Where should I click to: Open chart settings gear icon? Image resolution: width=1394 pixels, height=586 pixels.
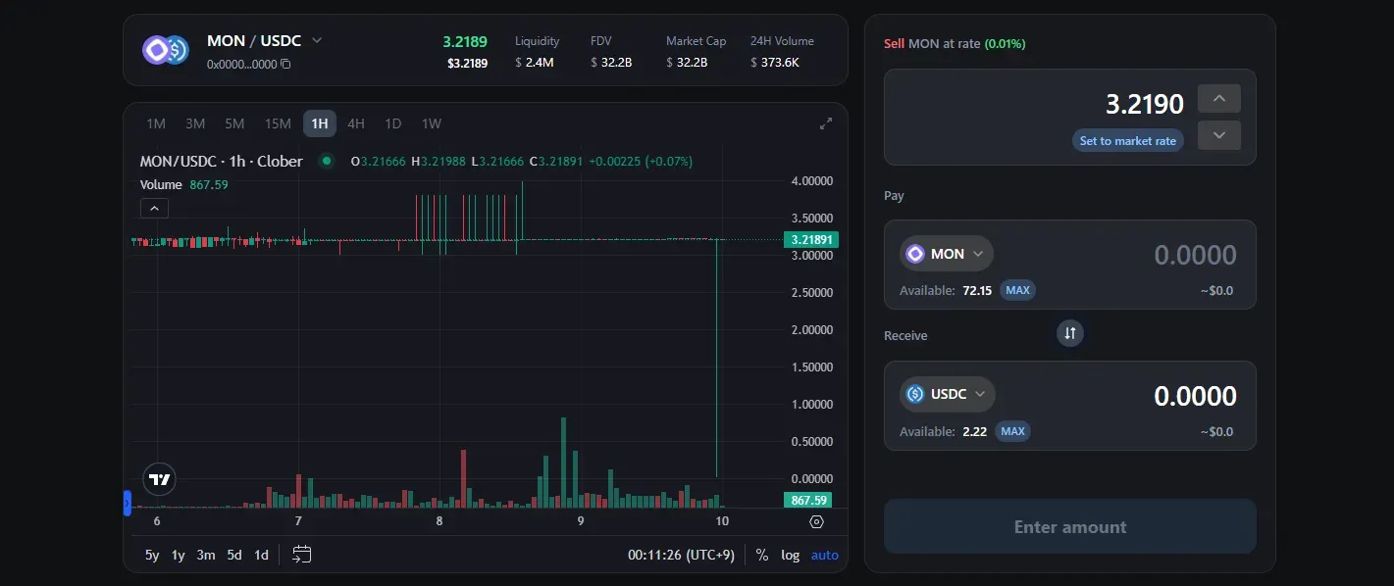(x=816, y=521)
